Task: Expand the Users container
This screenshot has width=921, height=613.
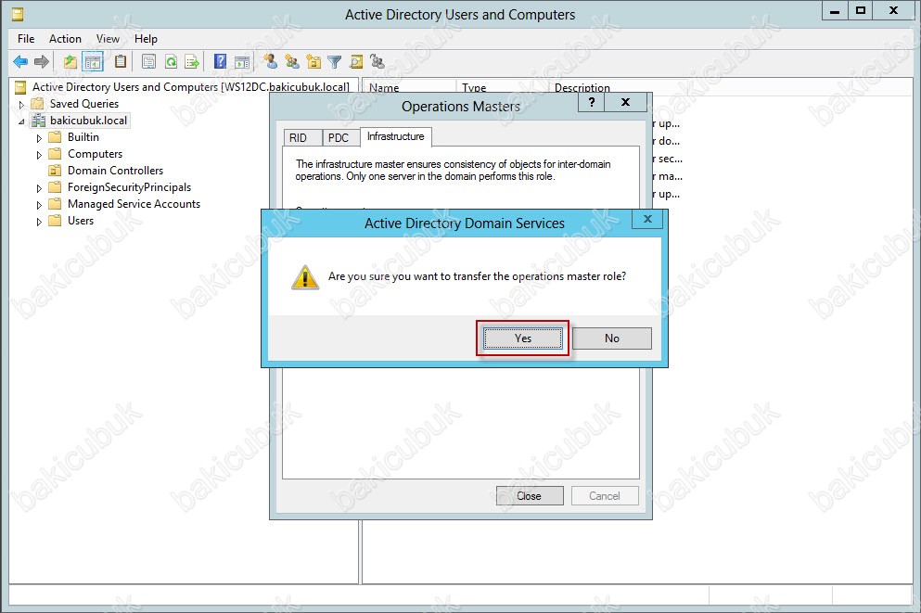Action: [39, 222]
